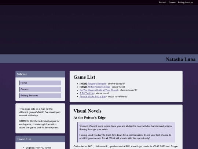Click the At the Poison's Edge subheading
Screen dimensions: 198x149
(89, 118)
